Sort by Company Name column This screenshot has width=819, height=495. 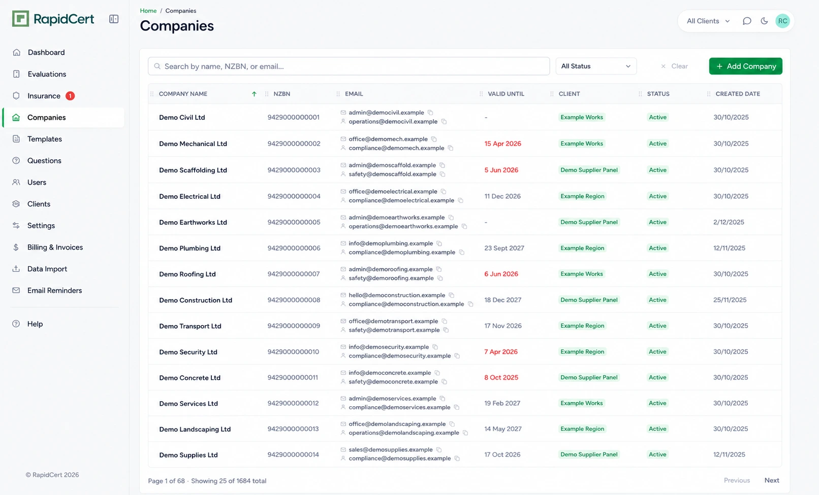point(183,94)
